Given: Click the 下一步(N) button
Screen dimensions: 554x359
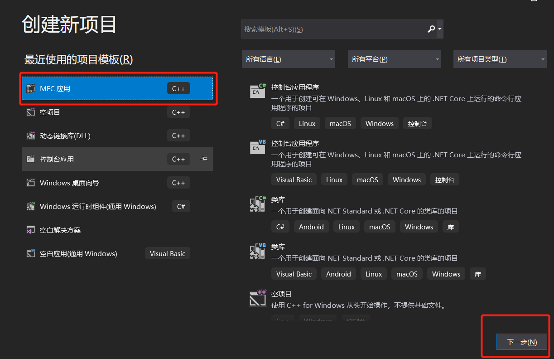Looking at the screenshot, I should click(x=522, y=342).
